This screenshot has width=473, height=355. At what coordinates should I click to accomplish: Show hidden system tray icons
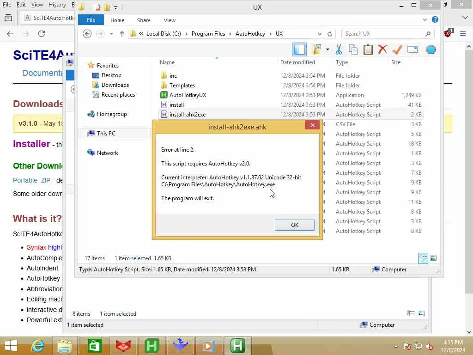396,346
